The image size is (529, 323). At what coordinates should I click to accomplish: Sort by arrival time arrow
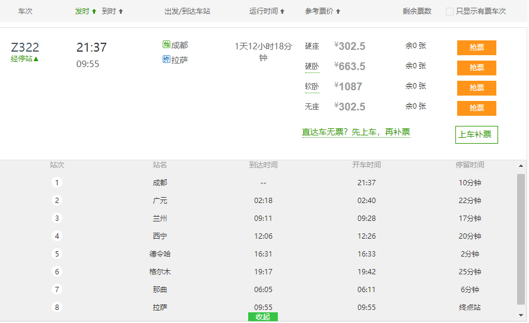[121, 11]
